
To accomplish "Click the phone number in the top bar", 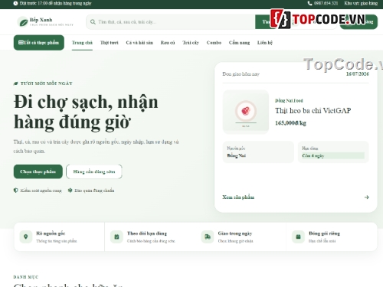I will click(x=326, y=3).
